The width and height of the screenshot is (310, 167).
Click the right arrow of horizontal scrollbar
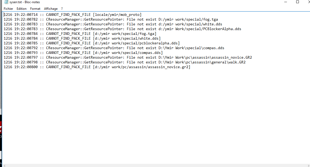pyautogui.click(x=308, y=166)
